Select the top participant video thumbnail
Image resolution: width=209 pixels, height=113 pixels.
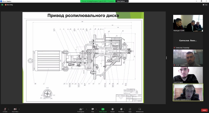point(188,23)
